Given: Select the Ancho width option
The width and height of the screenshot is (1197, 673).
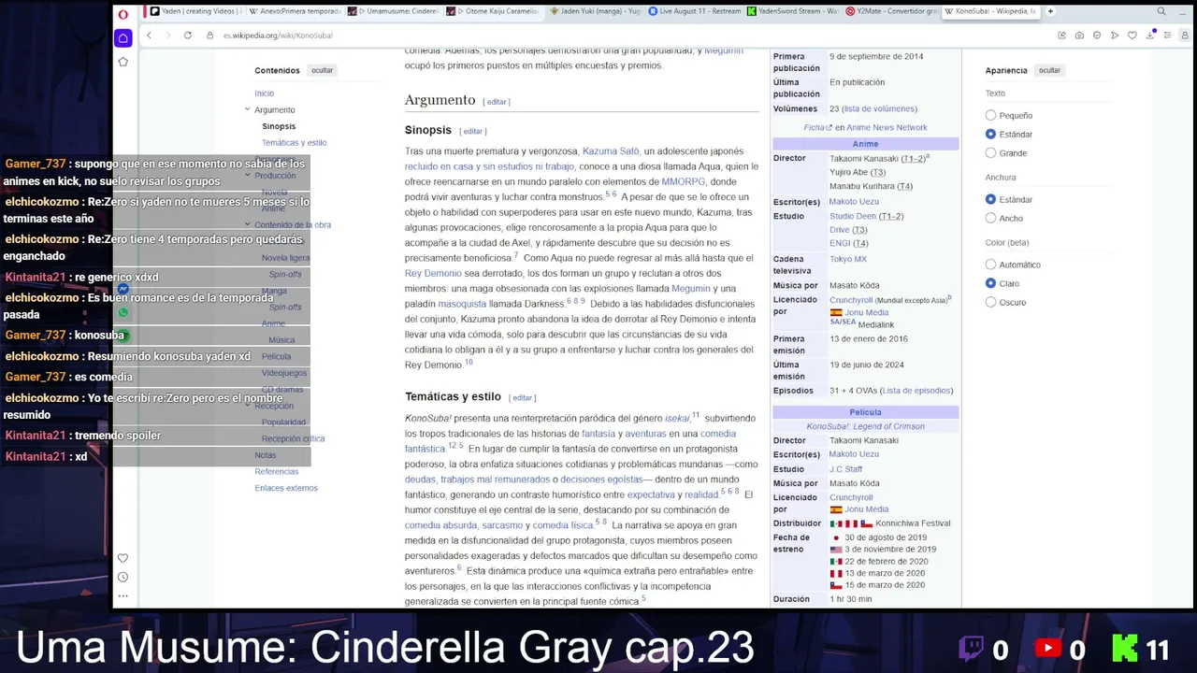Looking at the screenshot, I should pyautogui.click(x=990, y=219).
